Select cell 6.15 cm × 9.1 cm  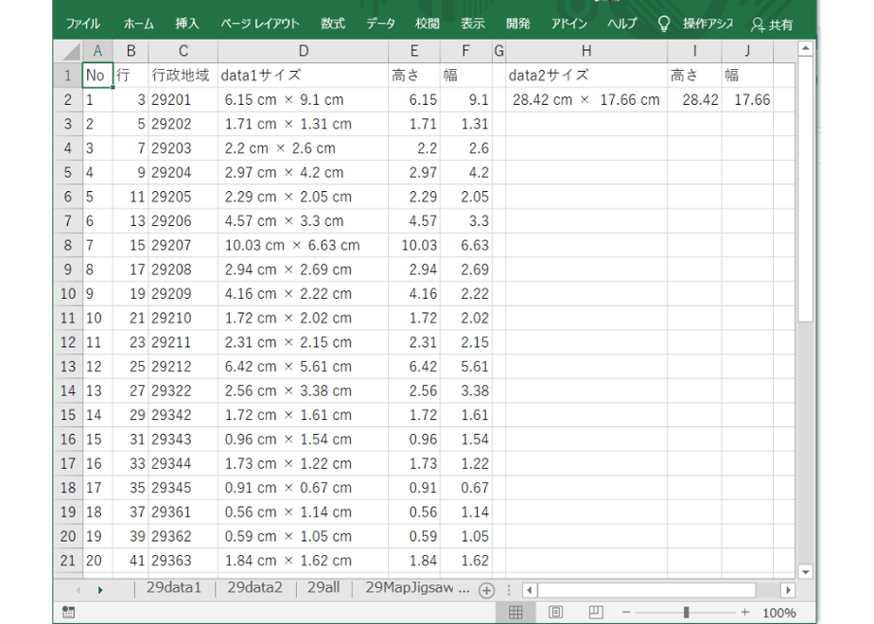point(304,99)
